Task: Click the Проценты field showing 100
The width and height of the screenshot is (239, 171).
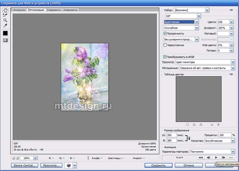Action: (225, 135)
